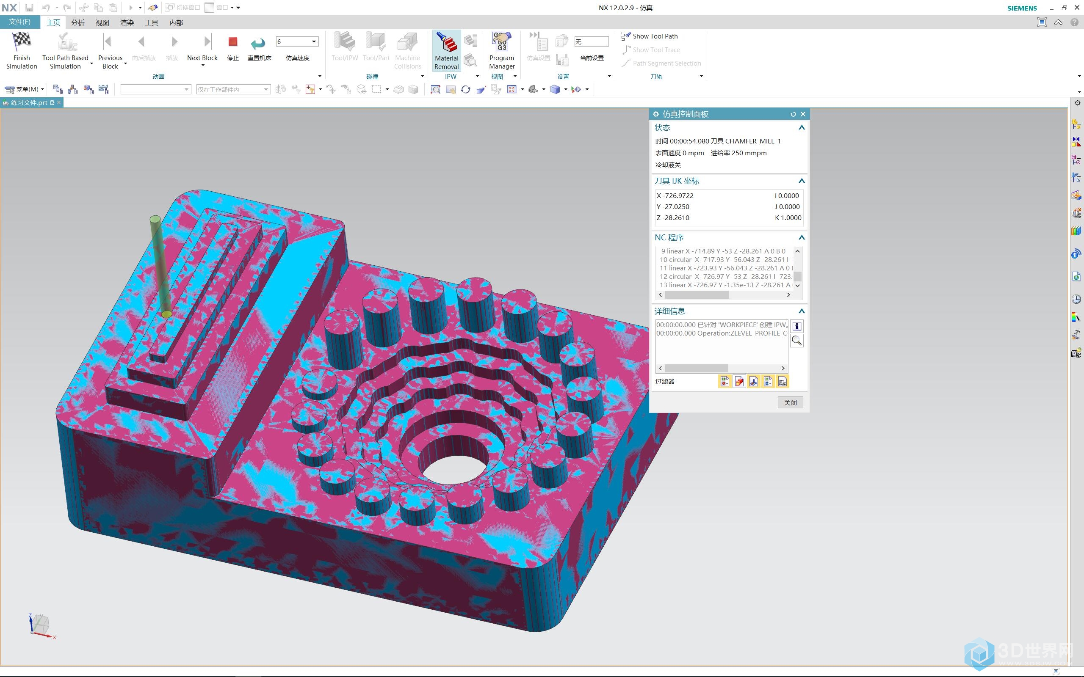Click the shaded rendering style cube icon

point(555,90)
